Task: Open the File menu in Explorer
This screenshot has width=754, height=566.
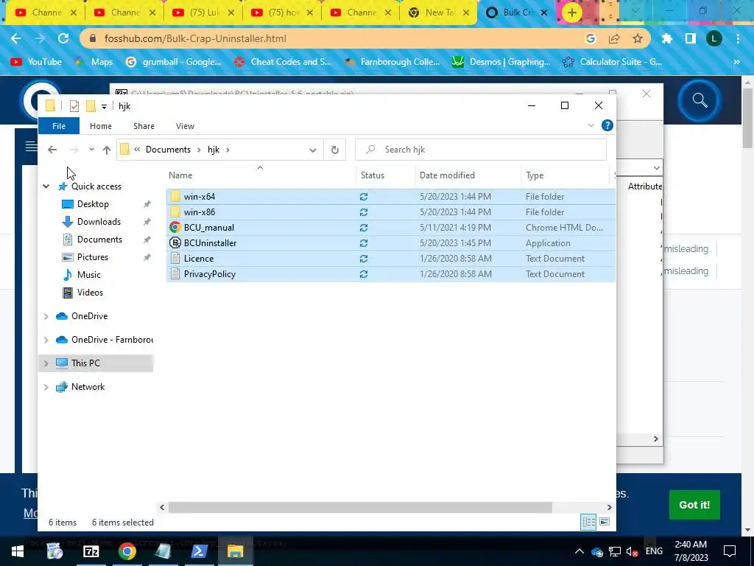Action: [x=59, y=126]
